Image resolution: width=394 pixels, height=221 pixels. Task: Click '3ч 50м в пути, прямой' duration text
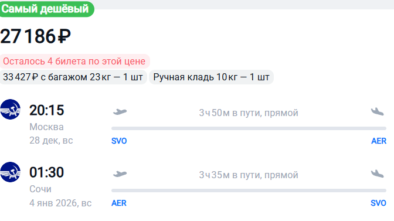pos(249,113)
